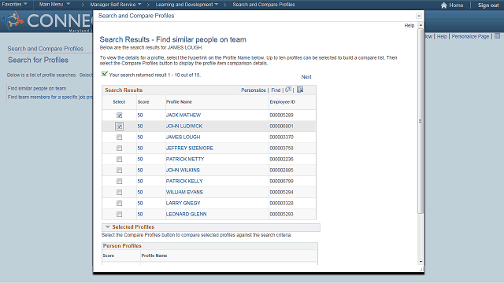The image size is (504, 283).
Task: Click the View All popup icon in Search Results
Action: tap(288, 90)
